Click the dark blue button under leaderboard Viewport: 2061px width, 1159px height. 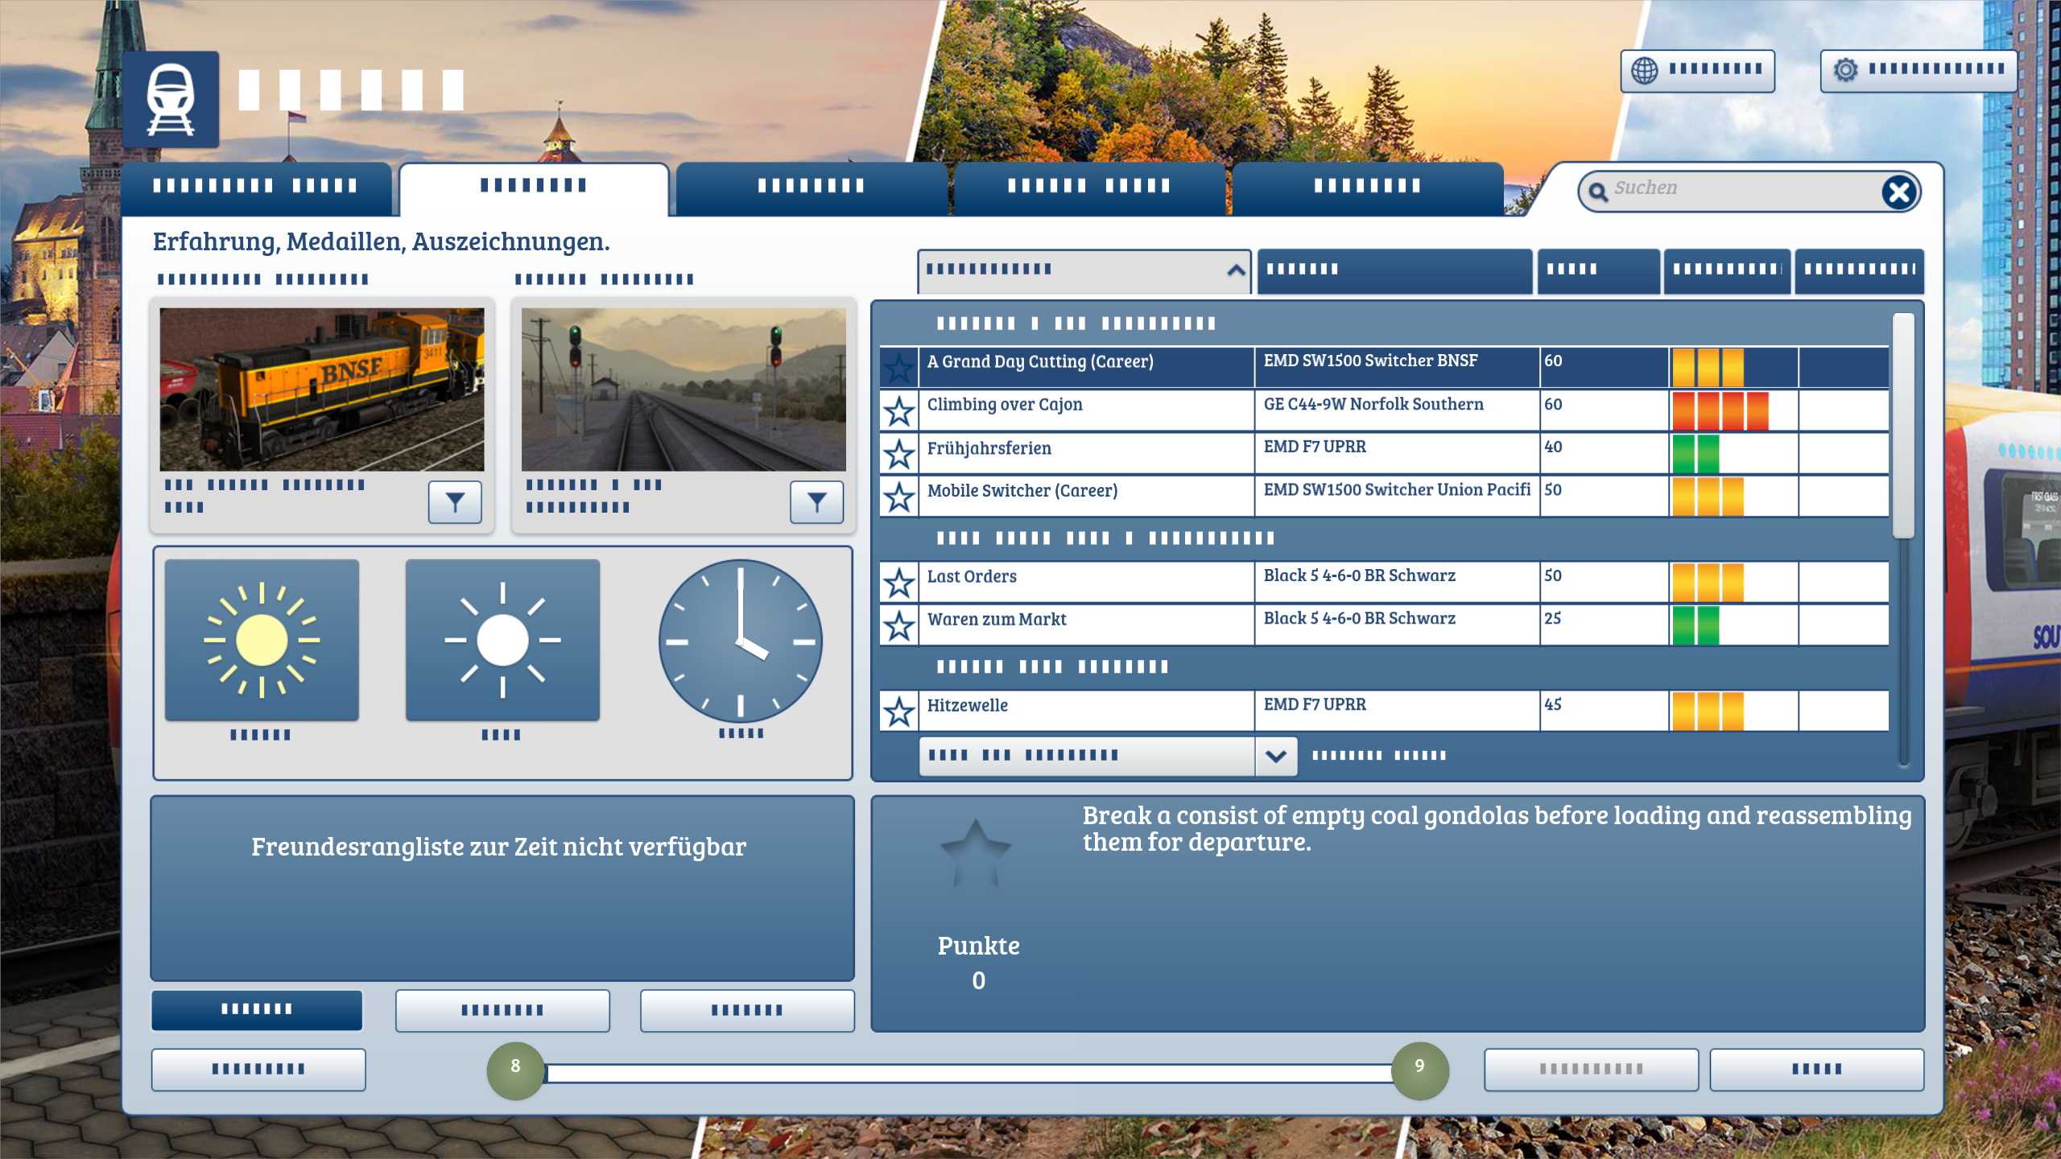pyautogui.click(x=257, y=1009)
